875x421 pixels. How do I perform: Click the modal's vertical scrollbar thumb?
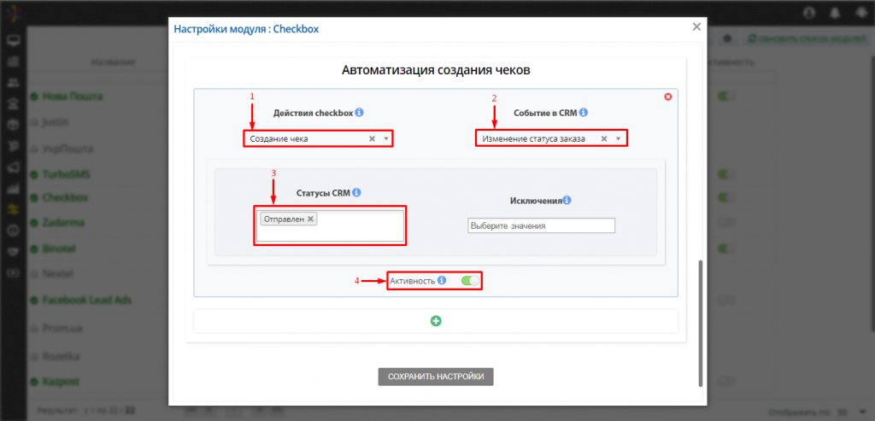tap(701, 323)
